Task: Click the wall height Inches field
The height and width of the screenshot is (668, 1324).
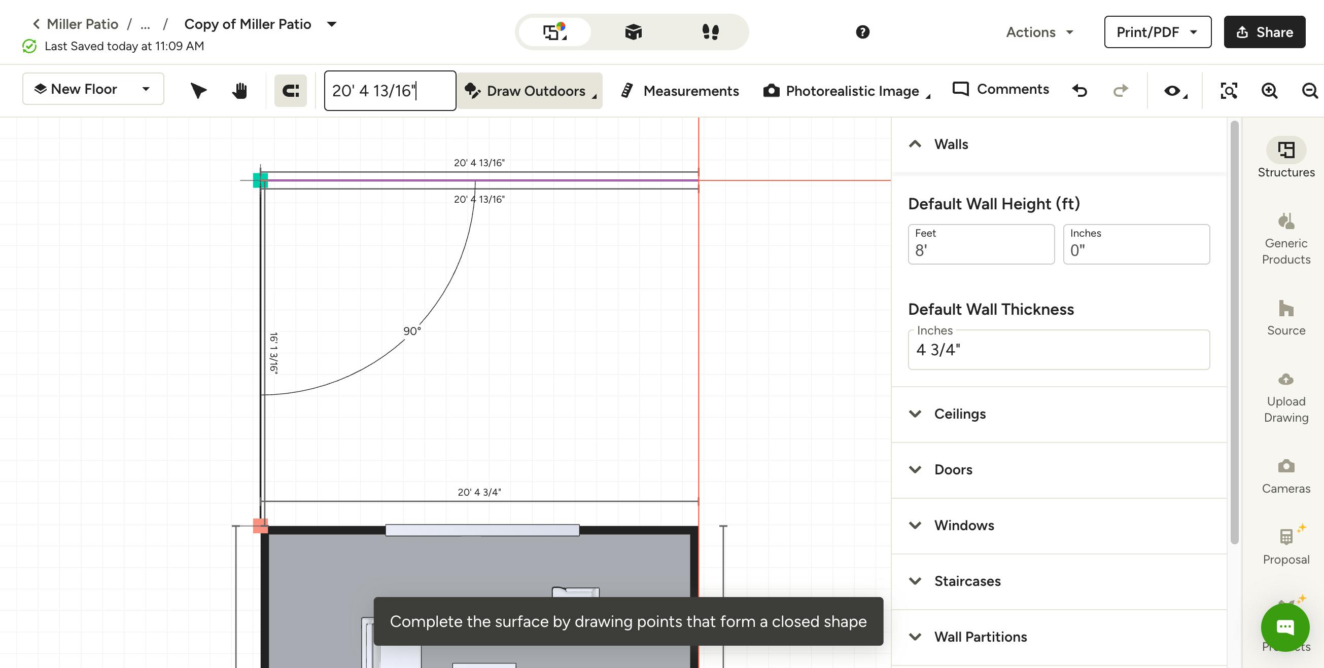Action: (x=1136, y=244)
